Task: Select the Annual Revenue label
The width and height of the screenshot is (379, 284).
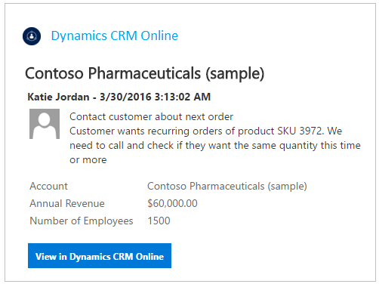Action: pyautogui.click(x=67, y=203)
